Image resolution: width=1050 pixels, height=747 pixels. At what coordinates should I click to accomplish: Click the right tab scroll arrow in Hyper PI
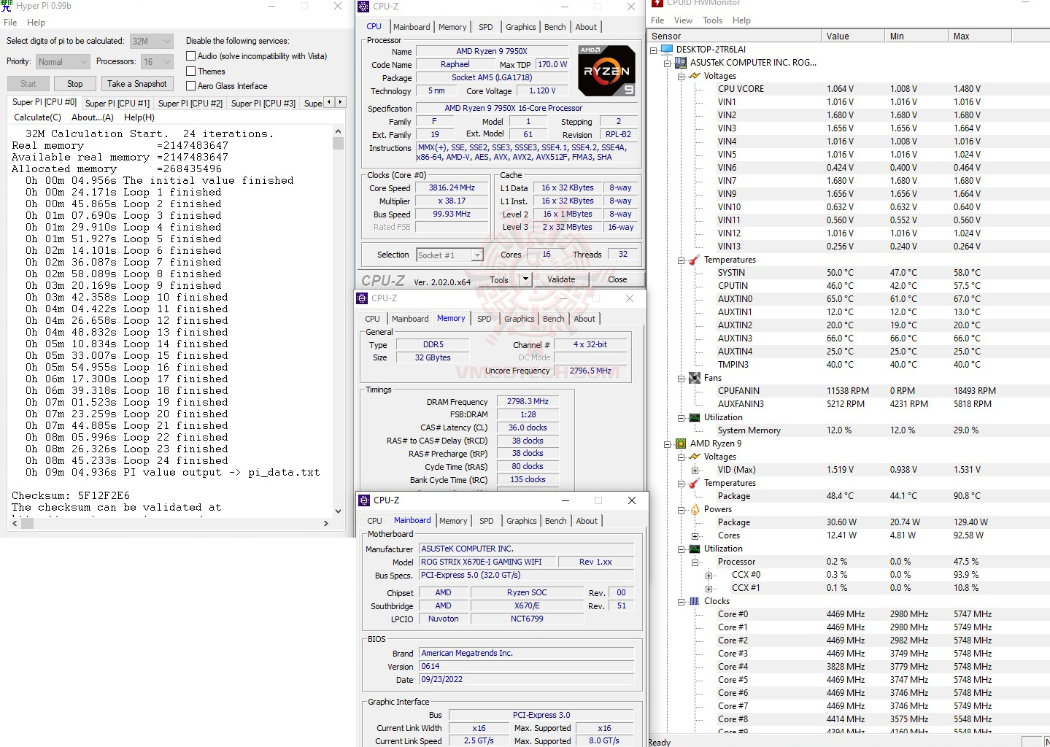(341, 102)
